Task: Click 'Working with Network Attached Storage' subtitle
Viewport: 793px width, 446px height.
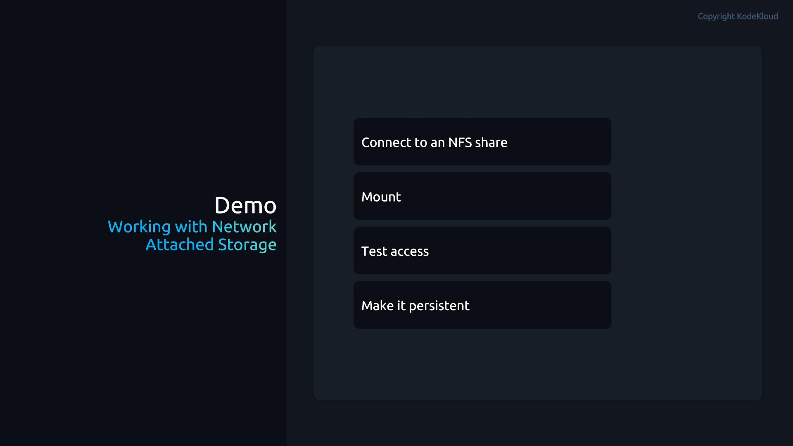Action: [x=192, y=235]
